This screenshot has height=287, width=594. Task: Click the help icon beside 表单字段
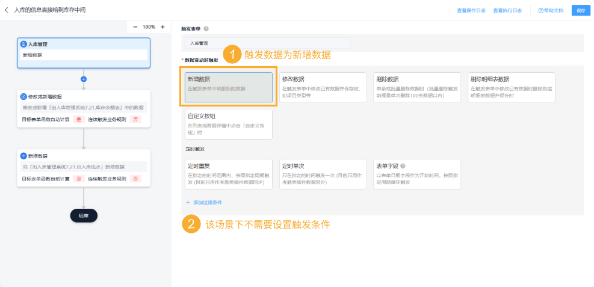tap(403, 165)
